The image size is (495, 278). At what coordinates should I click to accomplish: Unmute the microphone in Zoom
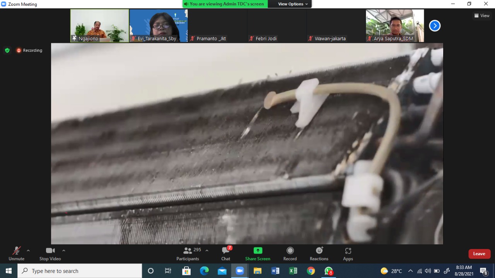pyautogui.click(x=16, y=254)
